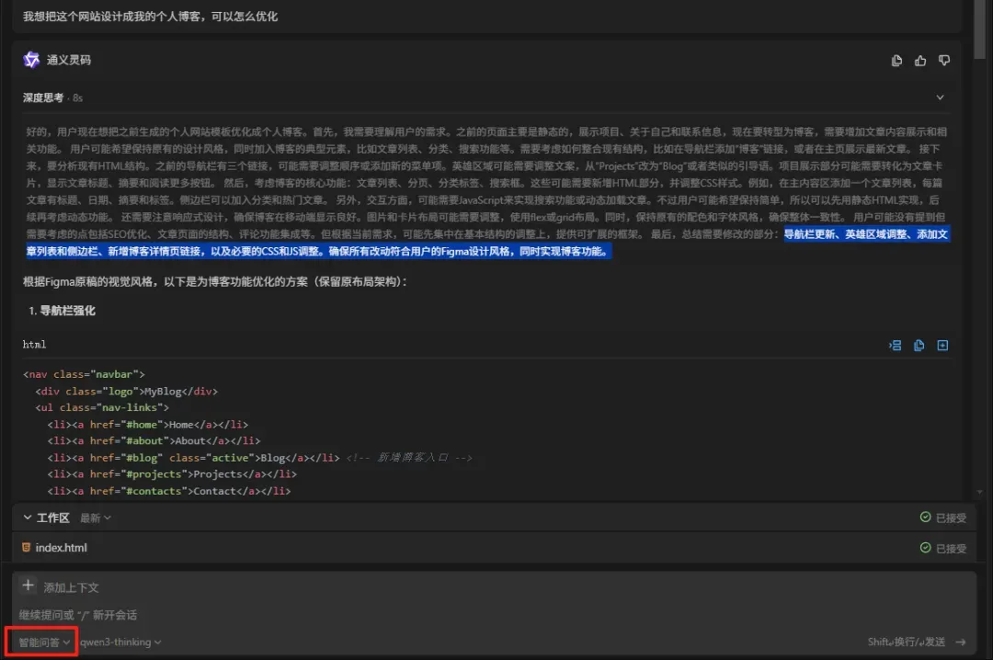993x660 pixels.
Task: Click the #projects Projects code line
Action: pyautogui.click(x=172, y=473)
